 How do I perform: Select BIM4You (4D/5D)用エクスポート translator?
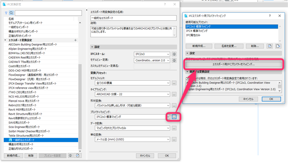tap(41, 53)
